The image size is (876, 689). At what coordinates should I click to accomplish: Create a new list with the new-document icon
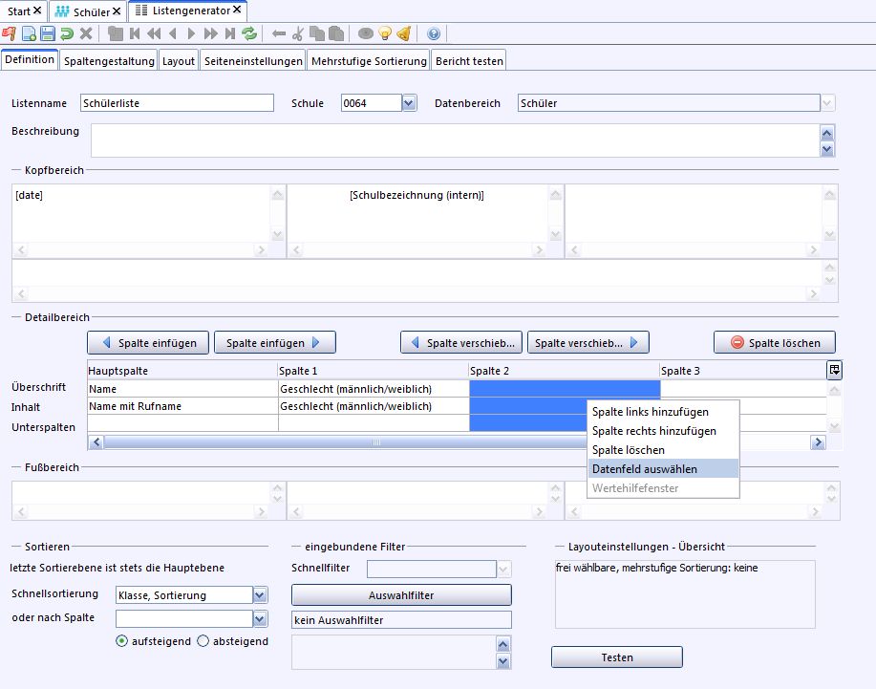(x=29, y=34)
